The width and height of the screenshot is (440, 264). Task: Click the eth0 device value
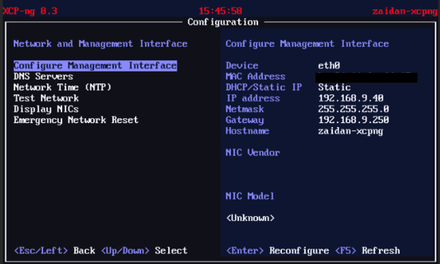329,66
